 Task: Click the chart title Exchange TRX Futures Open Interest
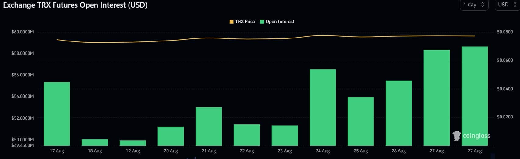pos(75,5)
